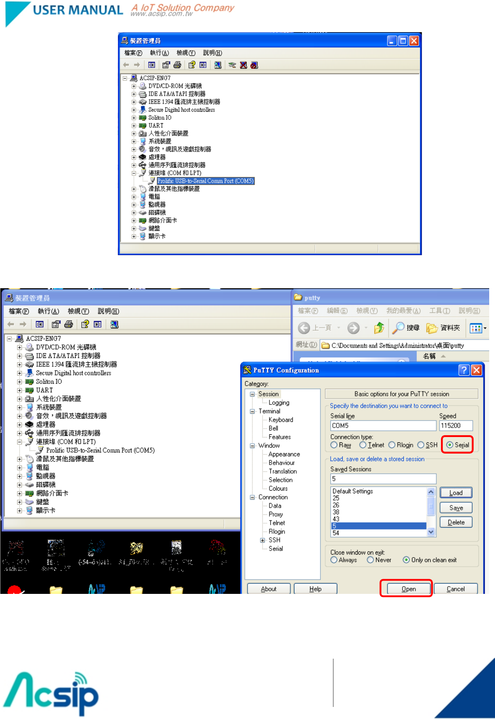
Task: Select the Telnet connection type radio
Action: click(x=363, y=445)
